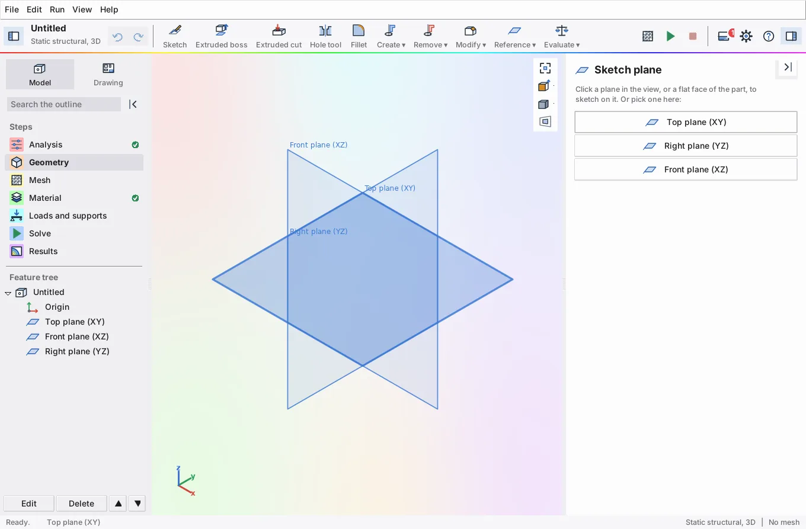Toggle the left sidebar panel icon
806x529 pixels.
pyautogui.click(x=14, y=36)
